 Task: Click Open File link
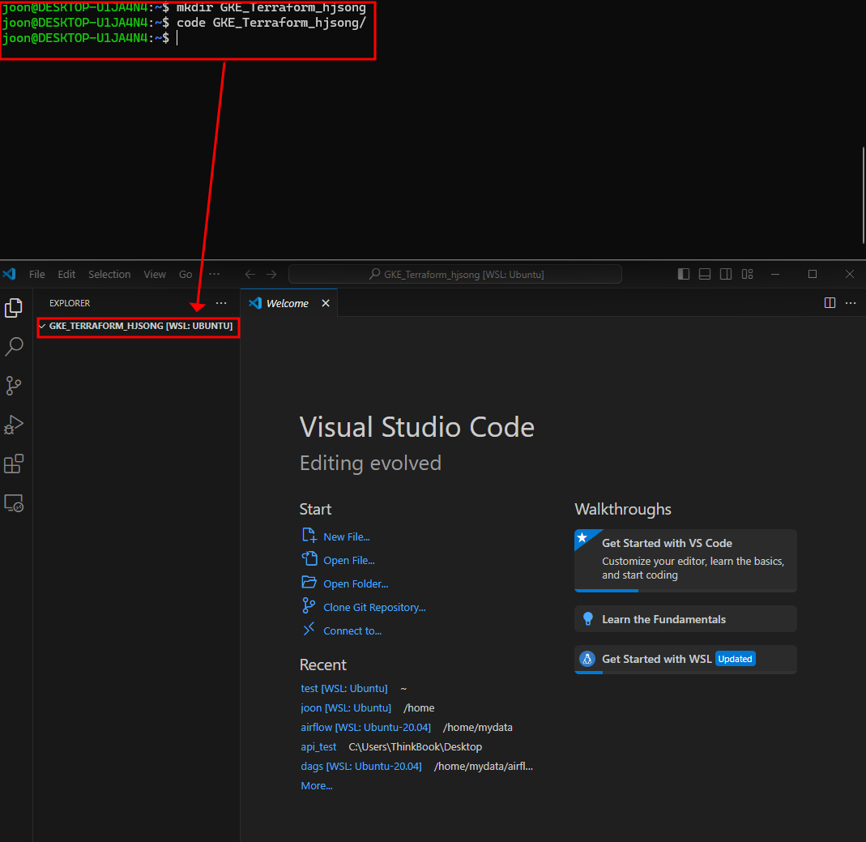point(349,560)
